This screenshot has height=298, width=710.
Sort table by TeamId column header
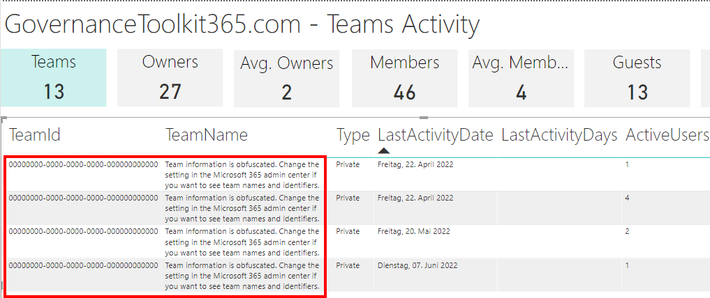[x=34, y=134]
